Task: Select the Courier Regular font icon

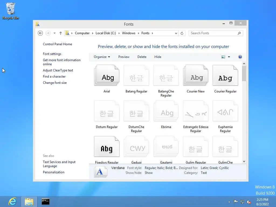Action: [x=225, y=75]
